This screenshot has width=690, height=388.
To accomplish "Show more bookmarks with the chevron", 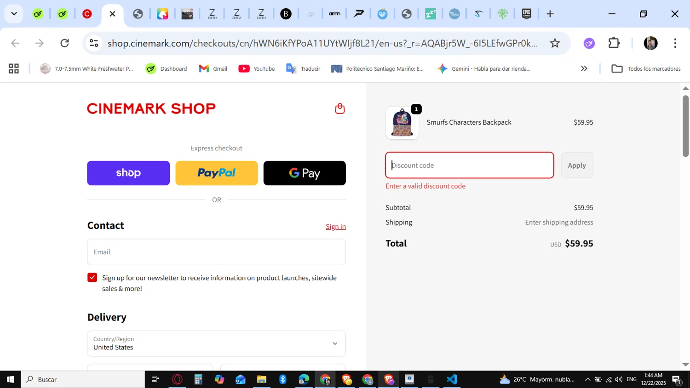I will tap(584, 68).
